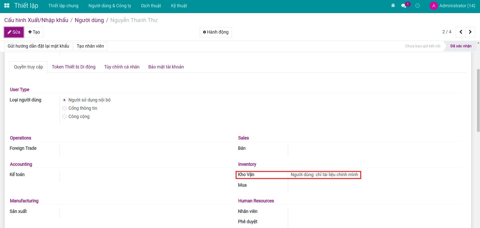This screenshot has height=228, width=480.
Task: Select 'Người sử dụng nội bộ' radio option
Action: (64, 100)
